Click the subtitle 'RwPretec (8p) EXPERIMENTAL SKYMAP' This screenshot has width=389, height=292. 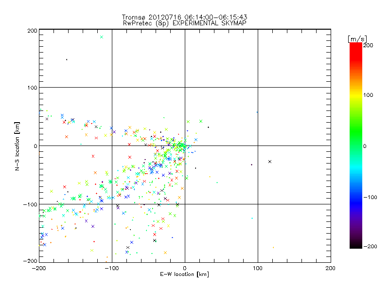point(185,23)
